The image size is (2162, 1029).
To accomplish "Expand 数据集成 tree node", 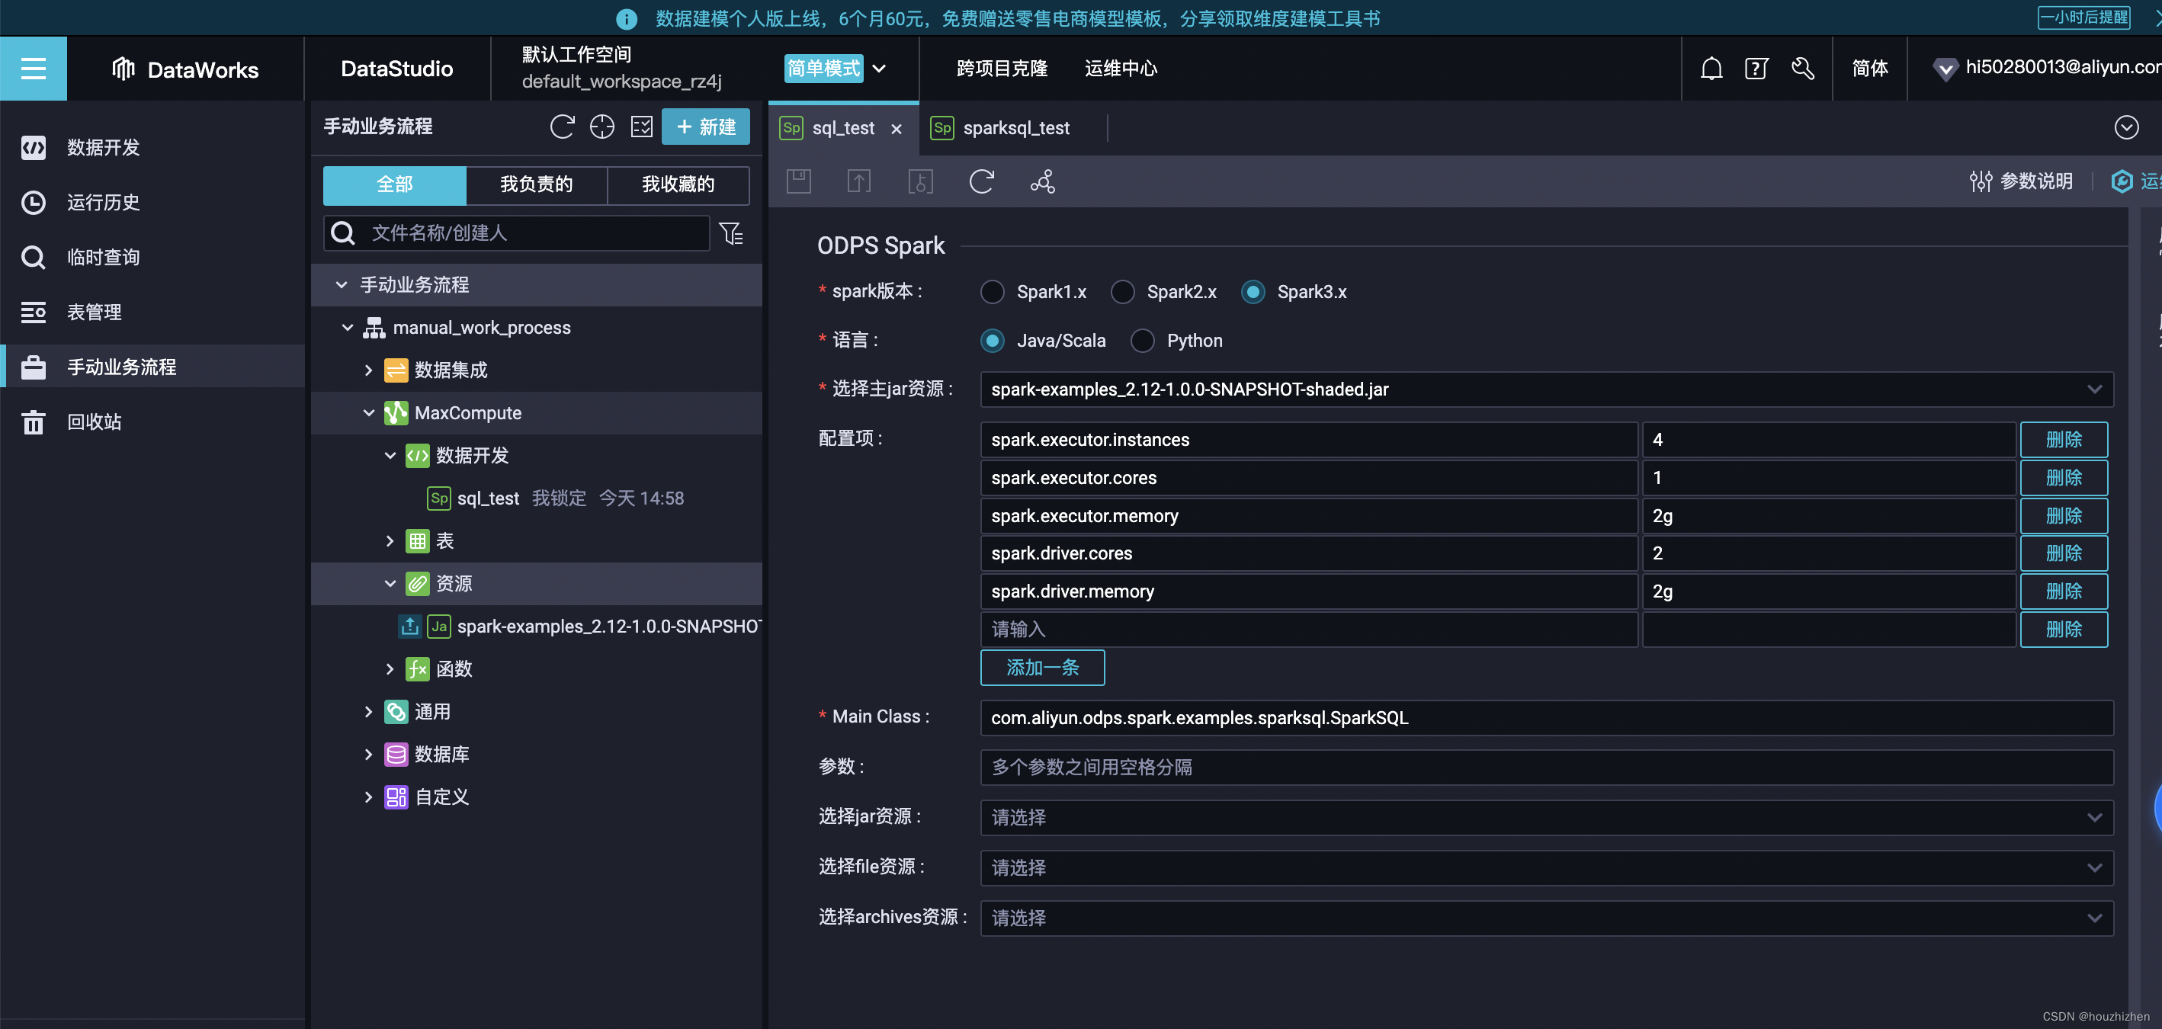I will 368,370.
